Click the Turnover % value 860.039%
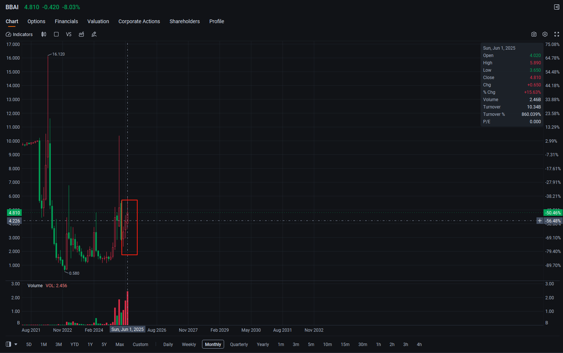 [x=531, y=114]
